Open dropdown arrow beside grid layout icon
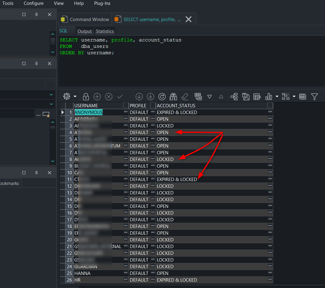325x288 pixels. click(294, 97)
